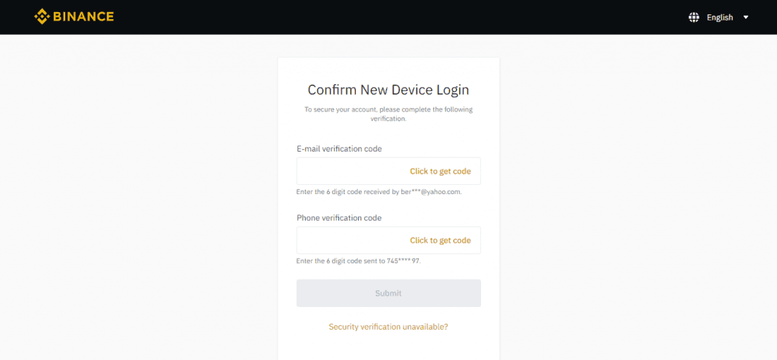Click the white card area below the link
This screenshot has width=777, height=360.
388,347
